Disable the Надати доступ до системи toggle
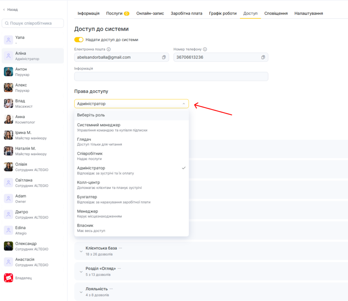The height and width of the screenshot is (301, 348). pyautogui.click(x=79, y=40)
